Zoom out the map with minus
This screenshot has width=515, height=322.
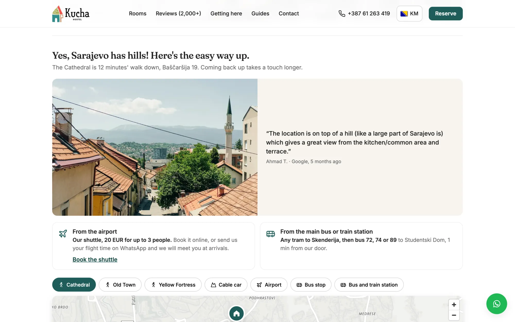[454, 315]
